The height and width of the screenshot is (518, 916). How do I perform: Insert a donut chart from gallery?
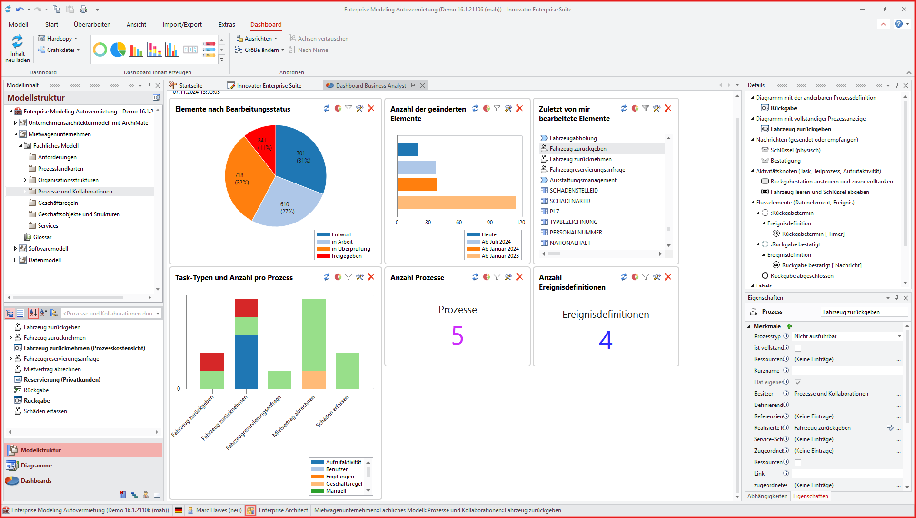pos(100,50)
